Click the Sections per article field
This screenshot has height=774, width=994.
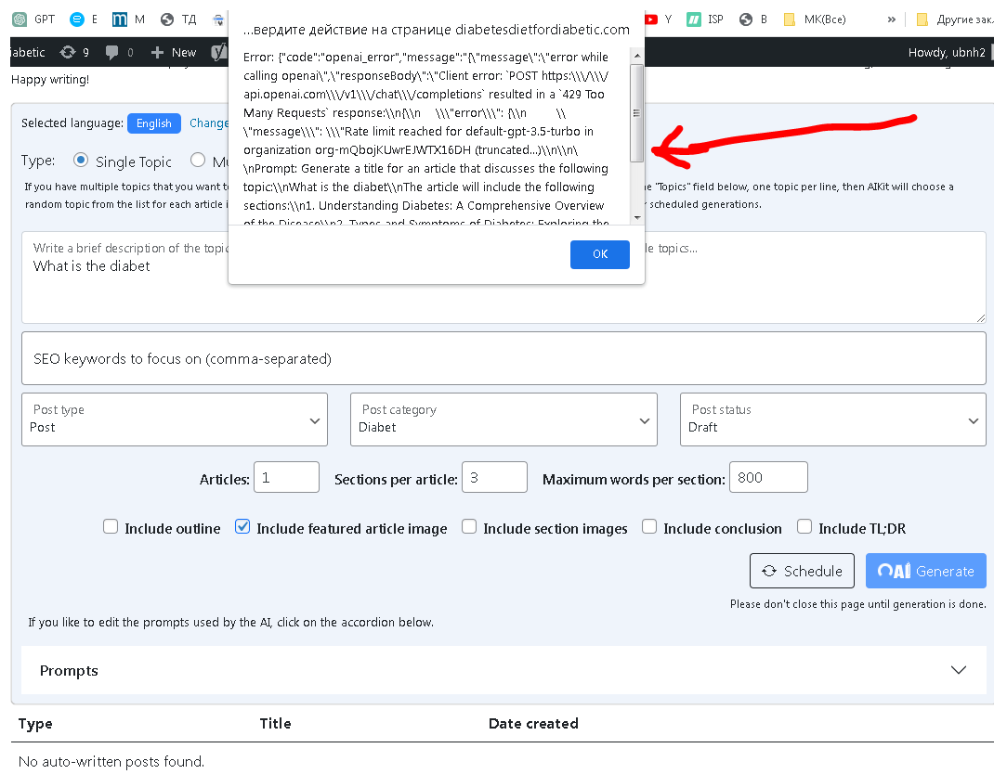click(494, 477)
